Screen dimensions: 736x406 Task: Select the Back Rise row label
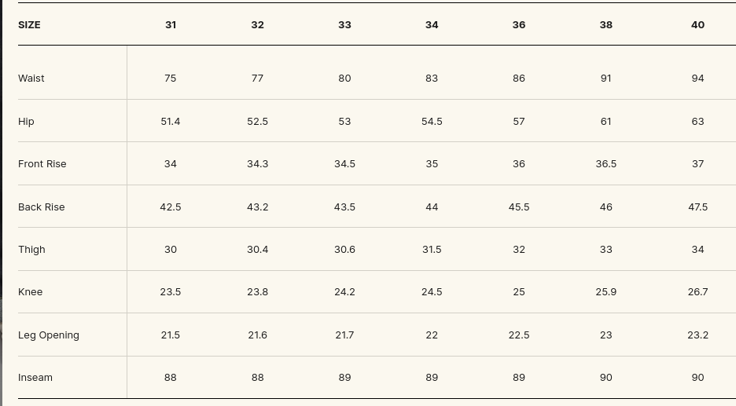point(42,207)
